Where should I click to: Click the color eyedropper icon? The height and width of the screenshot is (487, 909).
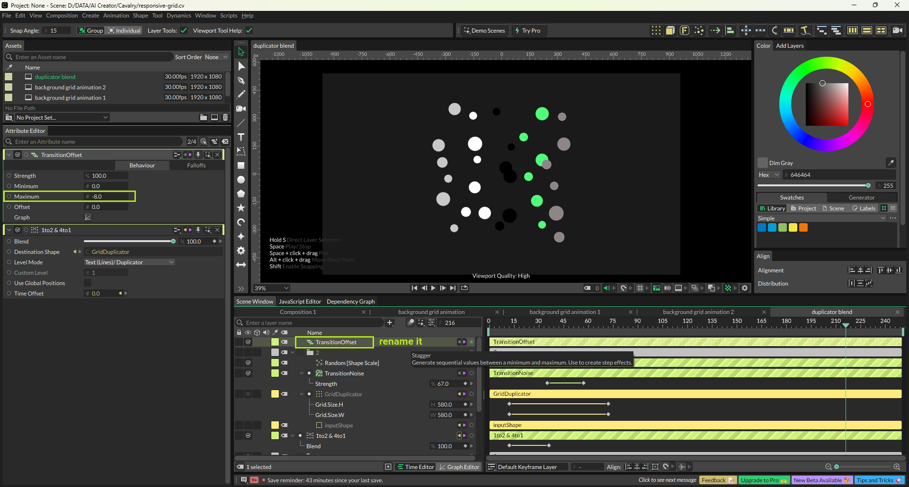[x=891, y=163]
